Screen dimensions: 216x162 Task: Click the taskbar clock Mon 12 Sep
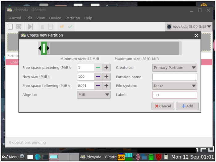coord(193,157)
